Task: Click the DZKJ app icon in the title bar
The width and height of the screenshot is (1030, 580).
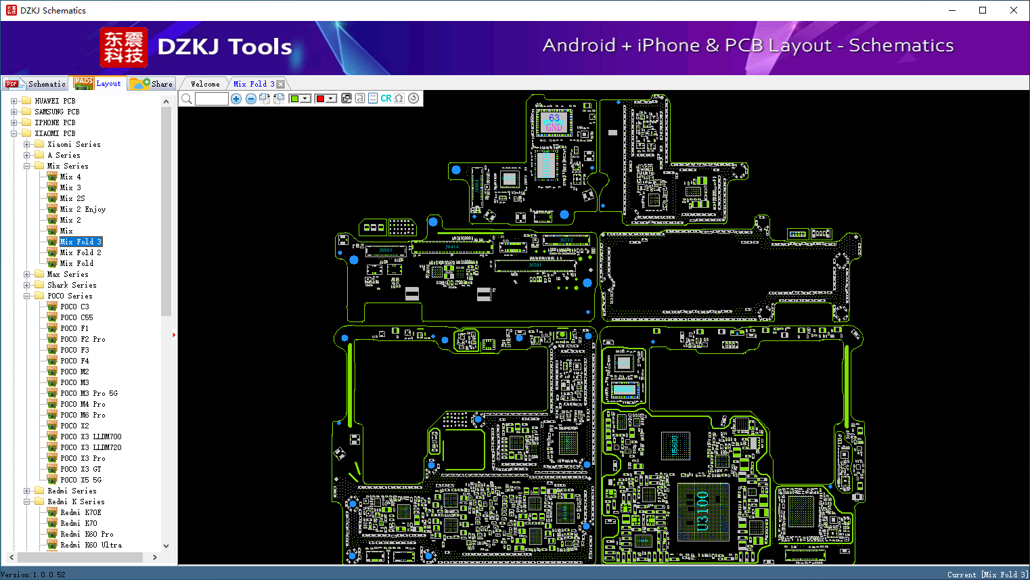Action: point(11,10)
